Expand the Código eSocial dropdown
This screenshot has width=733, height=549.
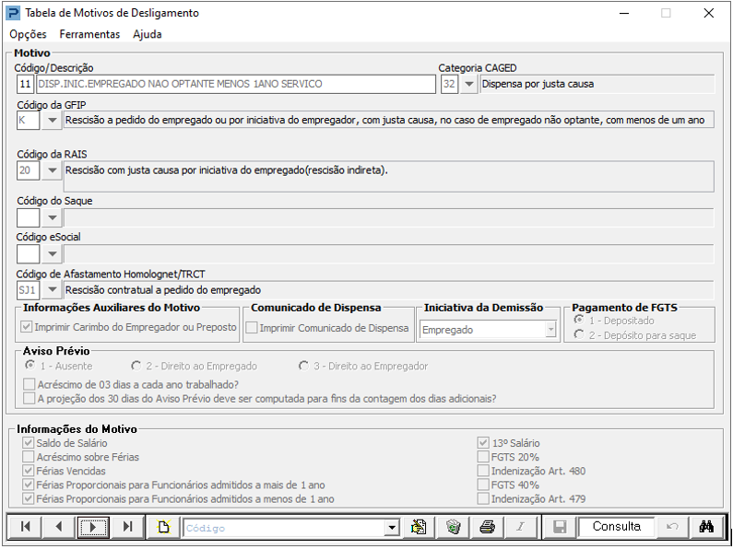coord(53,254)
